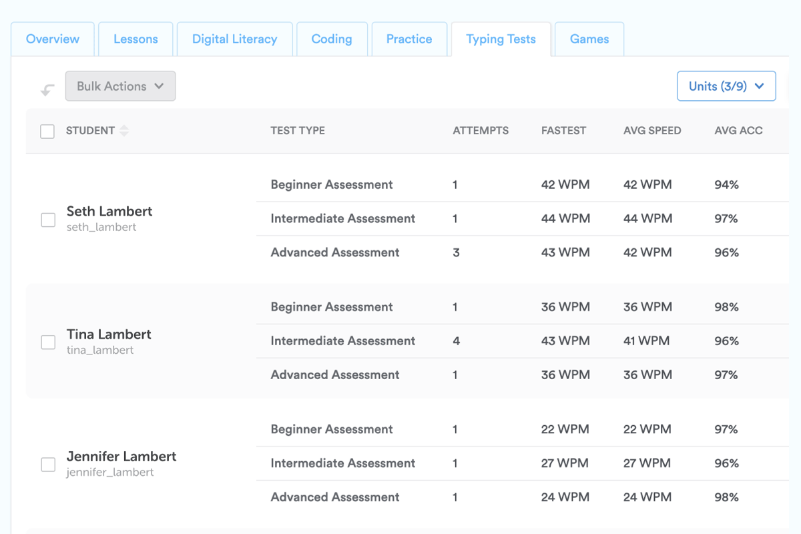Click the curved arrow icon beside Bulk Actions
Viewport: 801px width, 534px height.
[x=47, y=90]
